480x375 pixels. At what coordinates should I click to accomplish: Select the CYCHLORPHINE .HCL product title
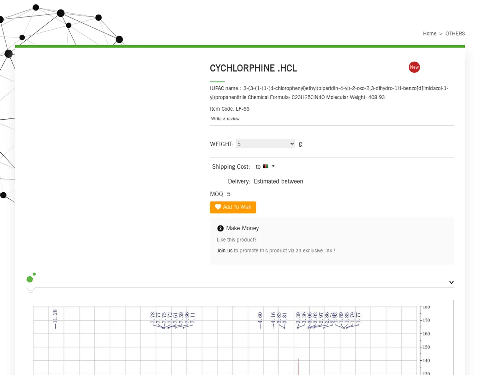tap(254, 68)
